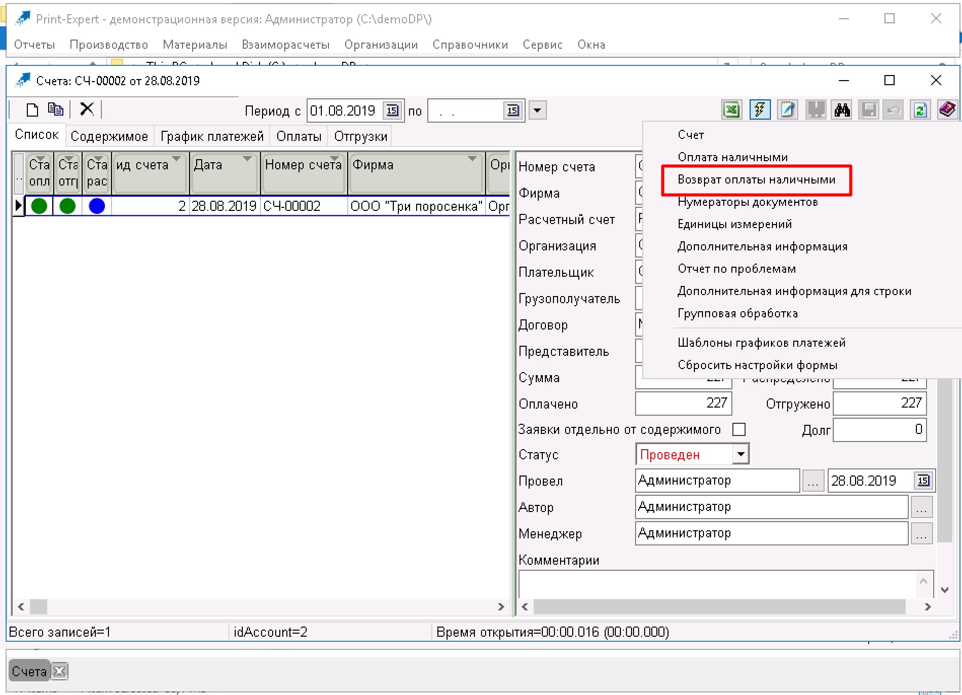Select the Список tab

[x=36, y=135]
